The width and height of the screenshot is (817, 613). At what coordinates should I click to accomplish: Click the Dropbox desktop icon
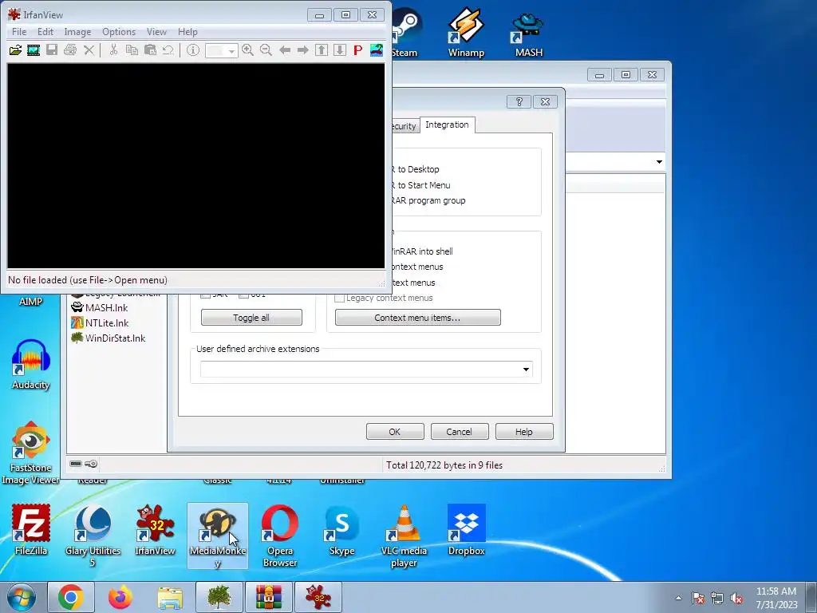pos(466,530)
